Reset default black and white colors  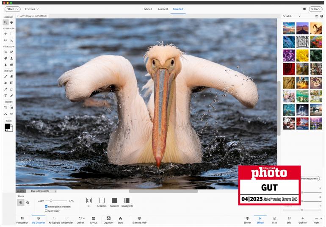coord(6,130)
